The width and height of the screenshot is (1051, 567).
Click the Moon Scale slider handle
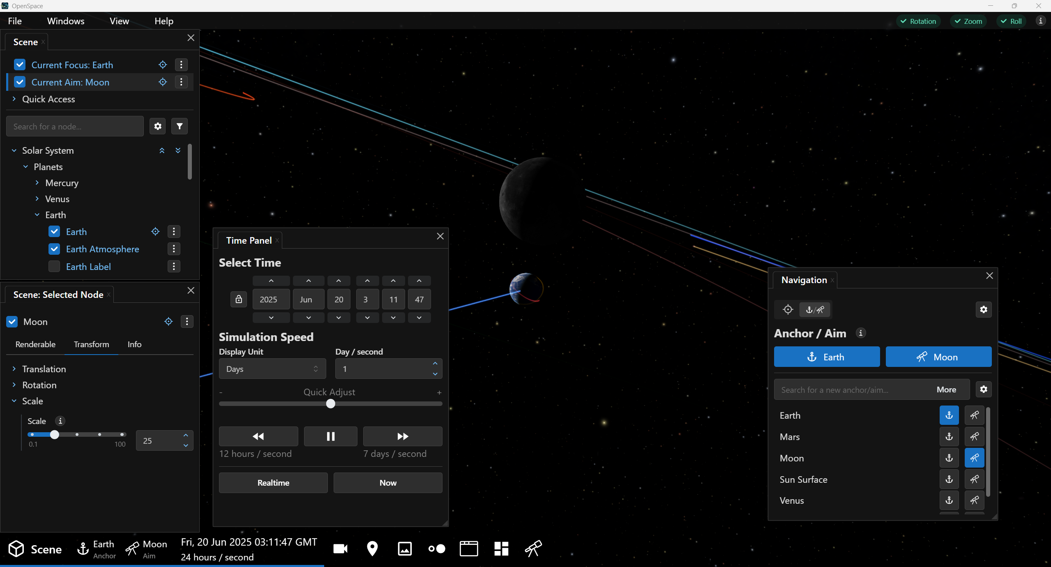tap(54, 435)
